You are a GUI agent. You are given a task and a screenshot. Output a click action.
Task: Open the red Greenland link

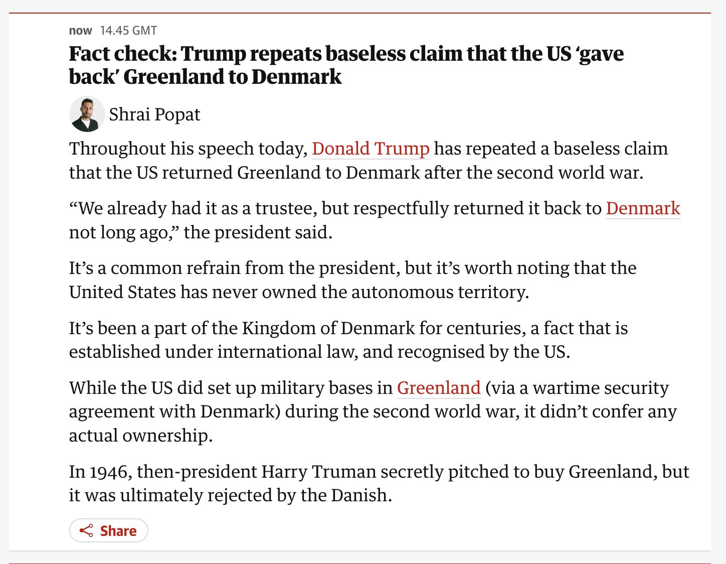[x=439, y=388]
